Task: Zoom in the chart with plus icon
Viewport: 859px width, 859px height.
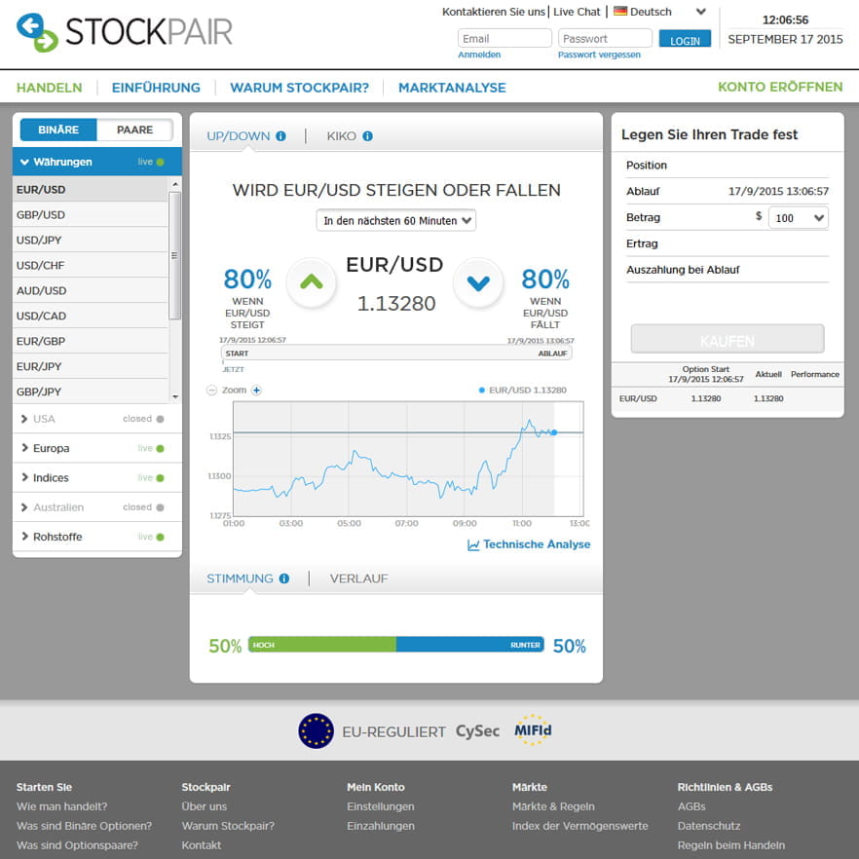Action: click(256, 390)
